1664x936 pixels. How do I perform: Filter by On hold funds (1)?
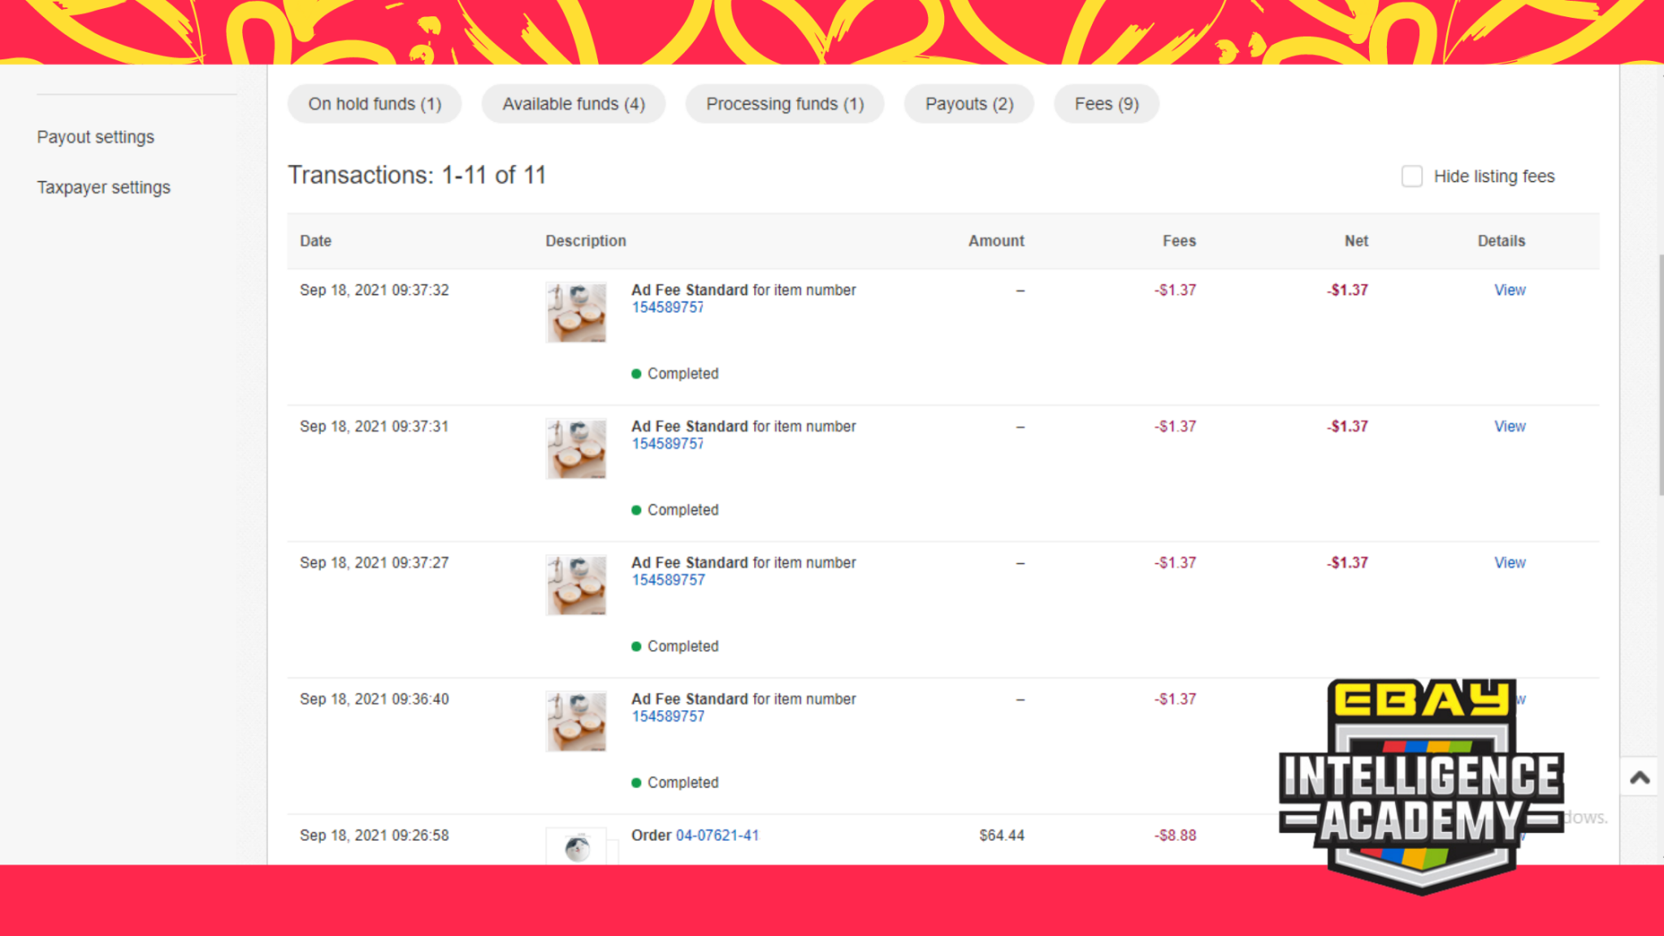[x=375, y=104]
